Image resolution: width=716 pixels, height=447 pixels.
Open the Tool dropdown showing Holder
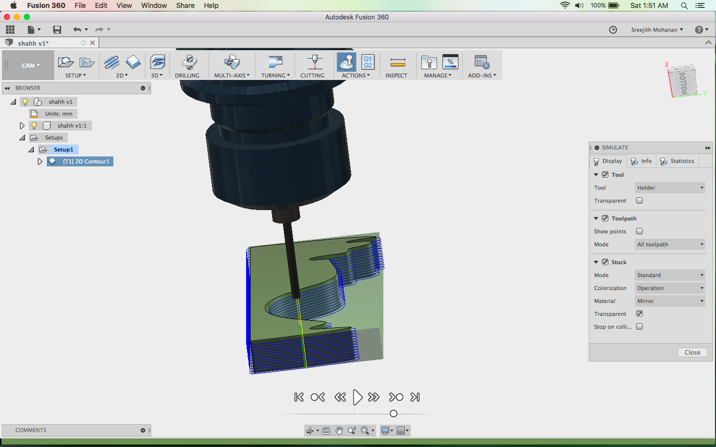click(670, 188)
